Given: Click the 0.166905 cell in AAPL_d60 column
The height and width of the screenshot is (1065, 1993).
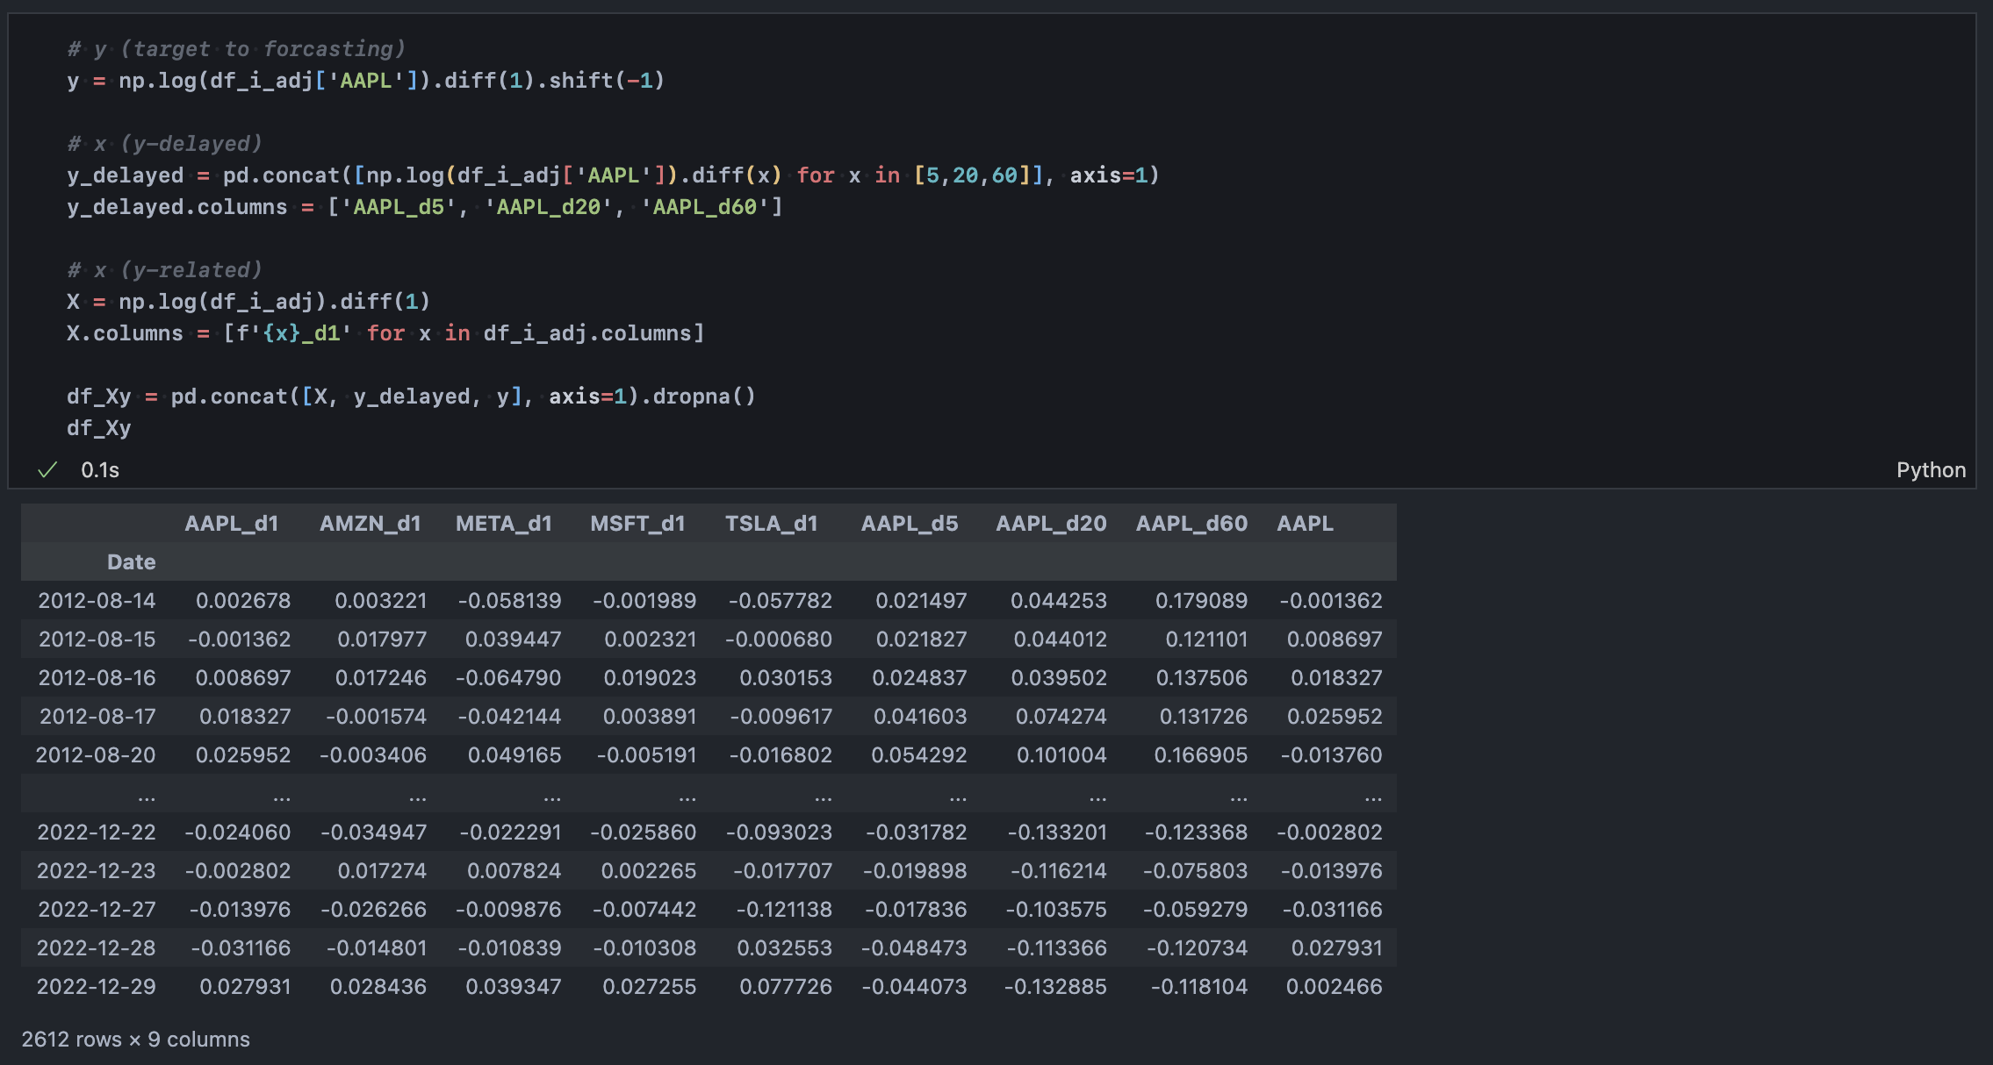Looking at the screenshot, I should tap(1201, 755).
